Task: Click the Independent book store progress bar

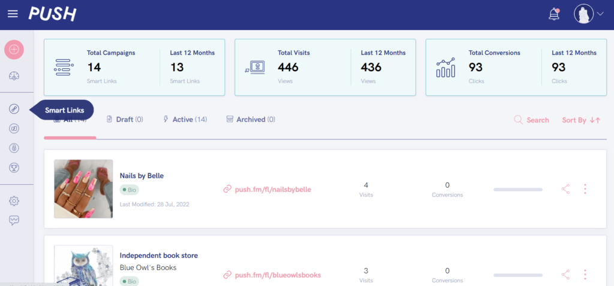Action: tap(517, 275)
